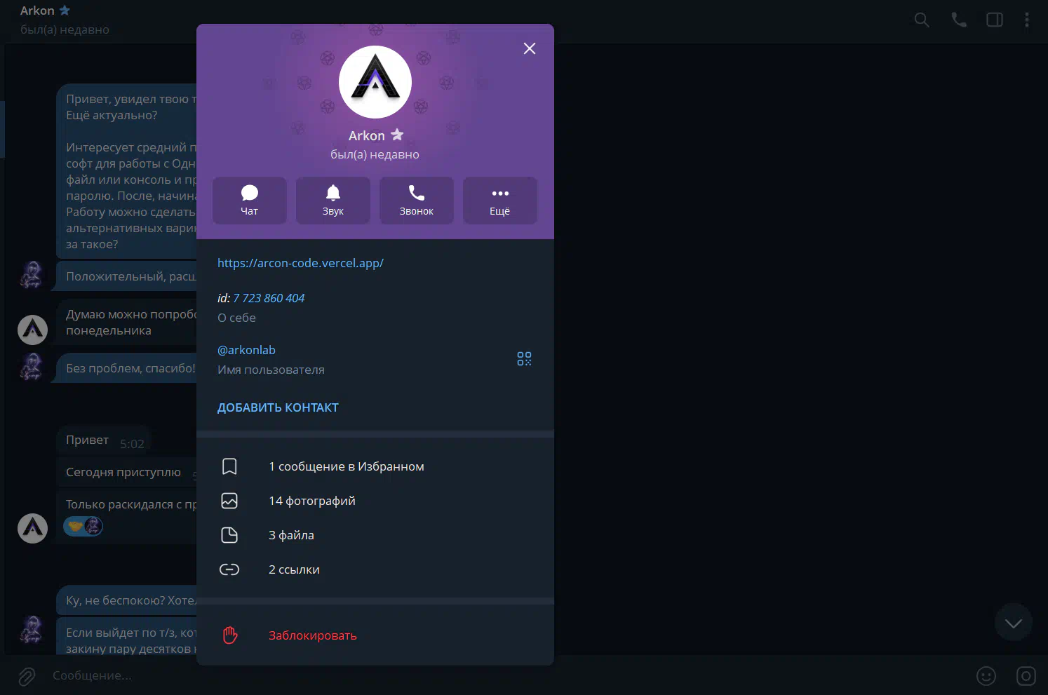1048x695 pixels.
Task: Open 1 сообщение в Избранном
Action: 346,466
